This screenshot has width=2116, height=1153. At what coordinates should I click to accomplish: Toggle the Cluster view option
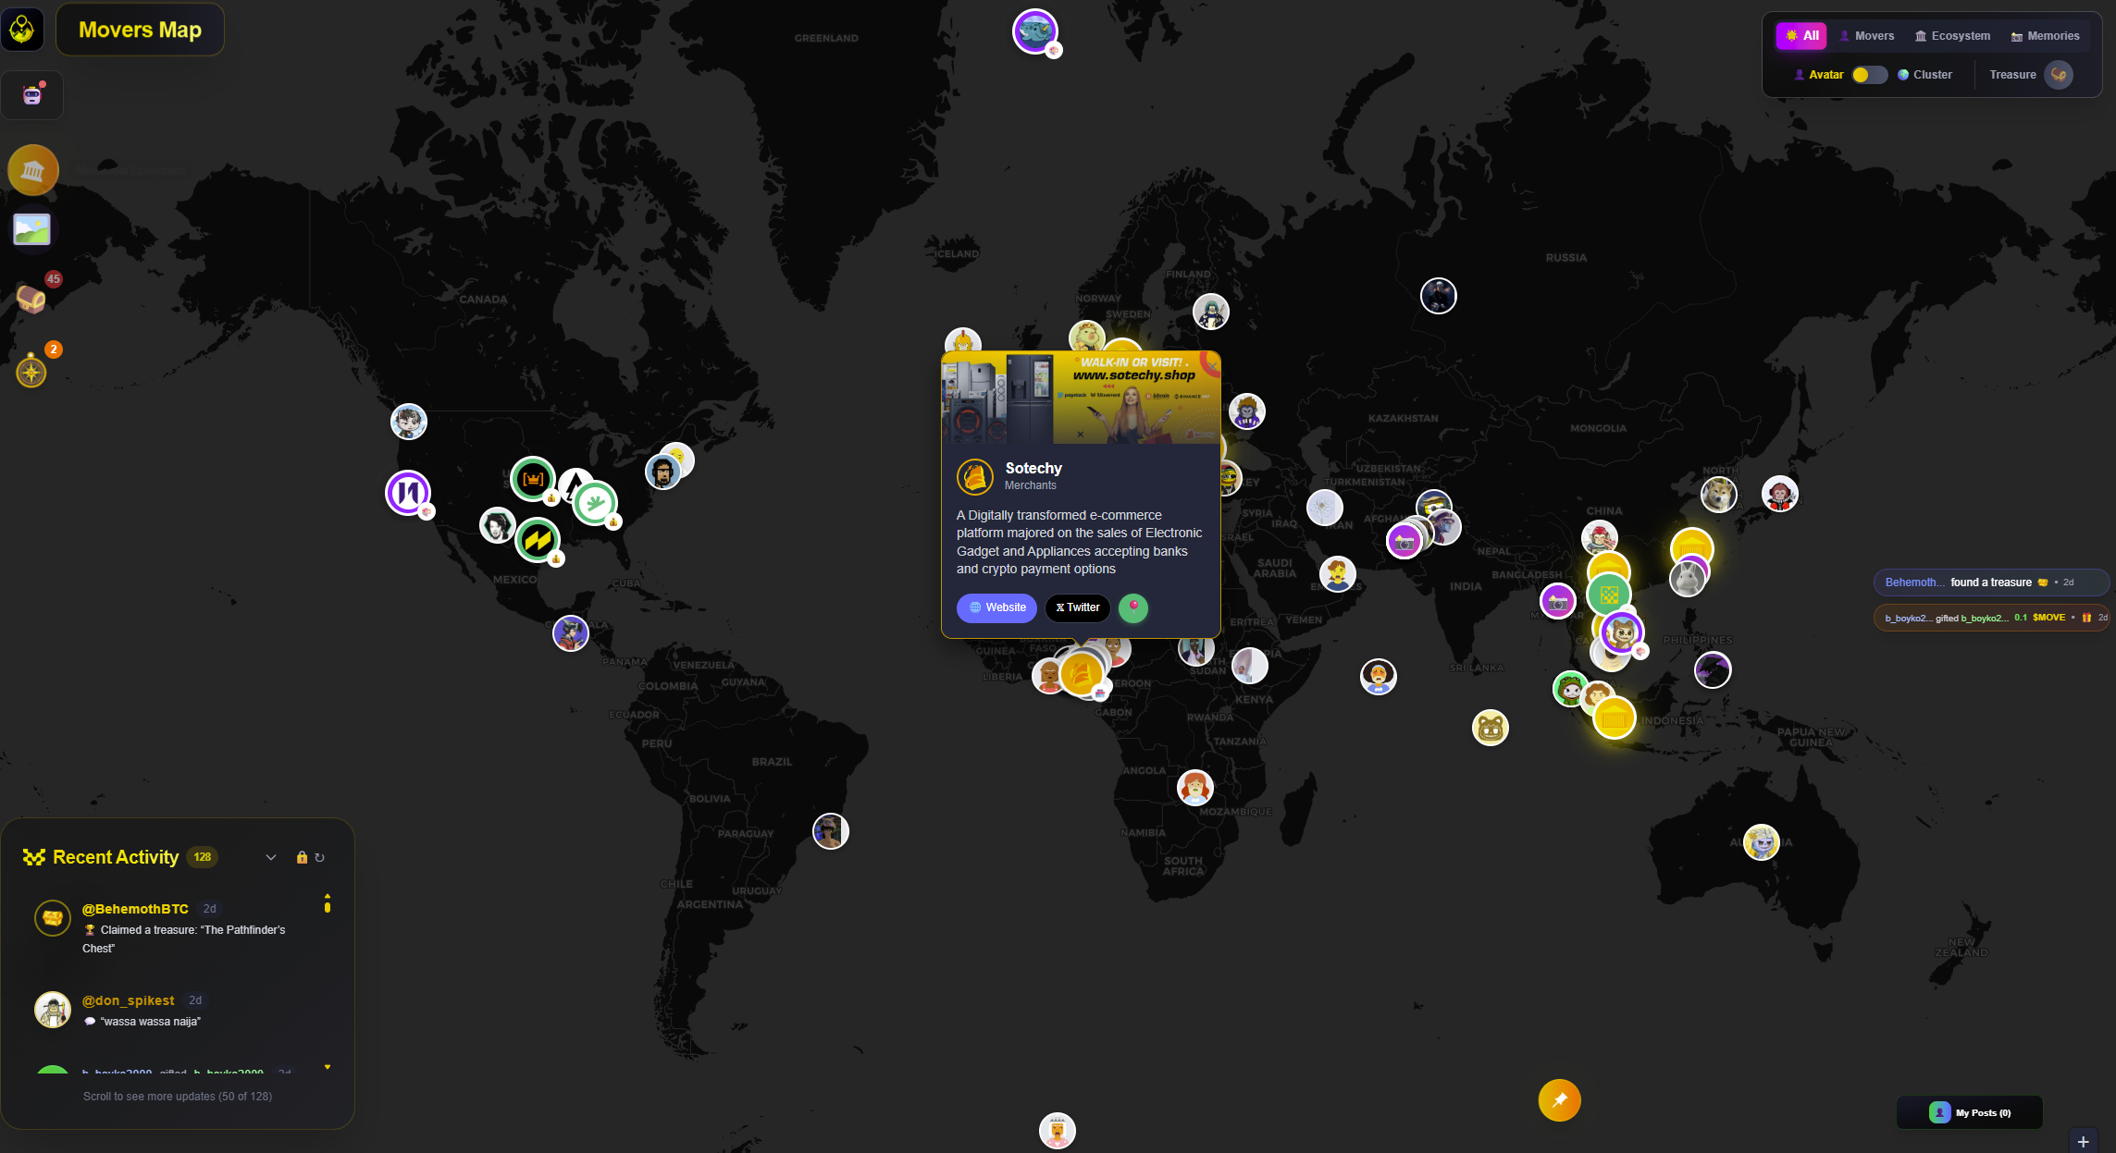pos(1925,75)
